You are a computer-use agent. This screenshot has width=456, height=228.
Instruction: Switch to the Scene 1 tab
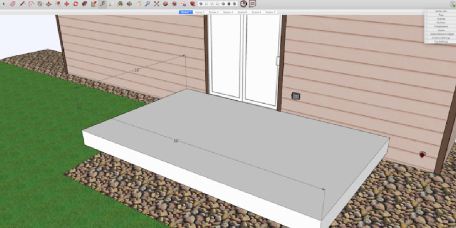pyautogui.click(x=186, y=12)
